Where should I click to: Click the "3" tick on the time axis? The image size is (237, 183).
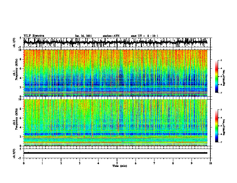coord(80,163)
